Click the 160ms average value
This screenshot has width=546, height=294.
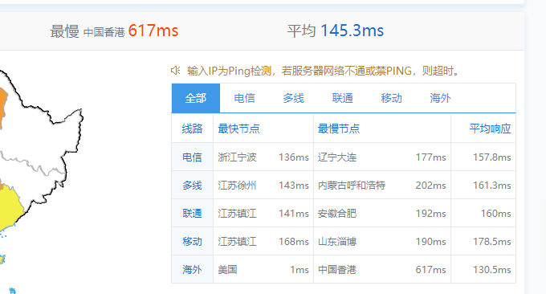point(496,214)
